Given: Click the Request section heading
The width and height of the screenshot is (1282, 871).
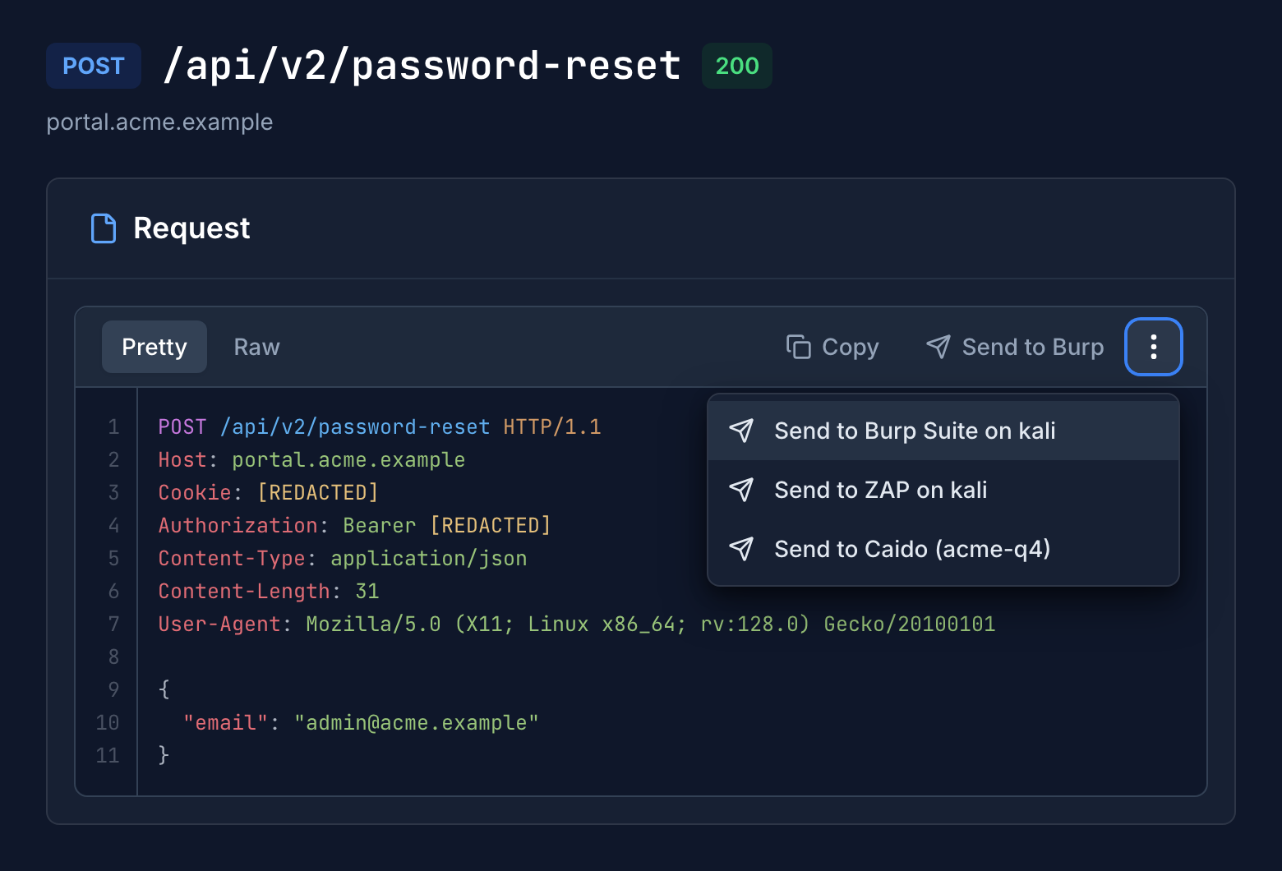Looking at the screenshot, I should pyautogui.click(x=191, y=228).
